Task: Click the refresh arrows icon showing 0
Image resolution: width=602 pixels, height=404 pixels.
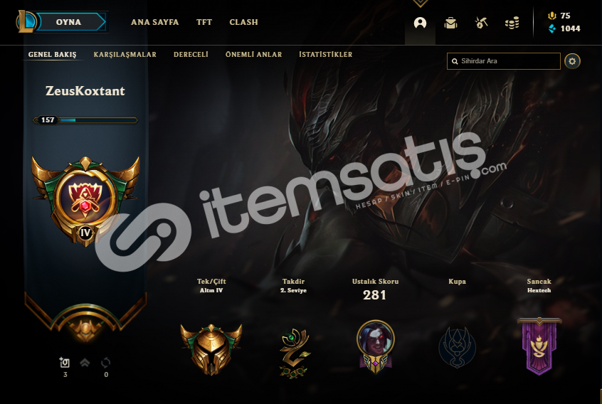Action: click(105, 362)
